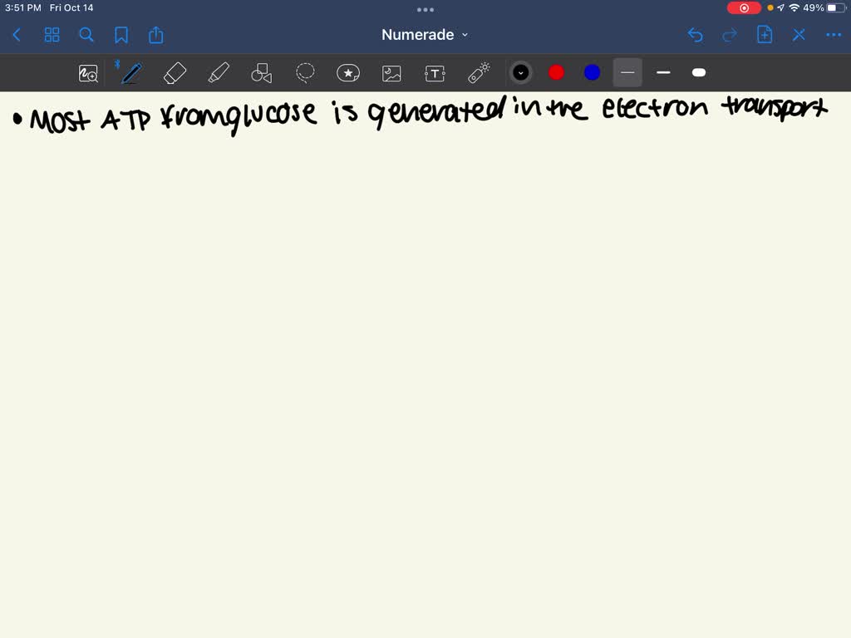
Task: Add a new page to the notebook
Action: pos(764,35)
